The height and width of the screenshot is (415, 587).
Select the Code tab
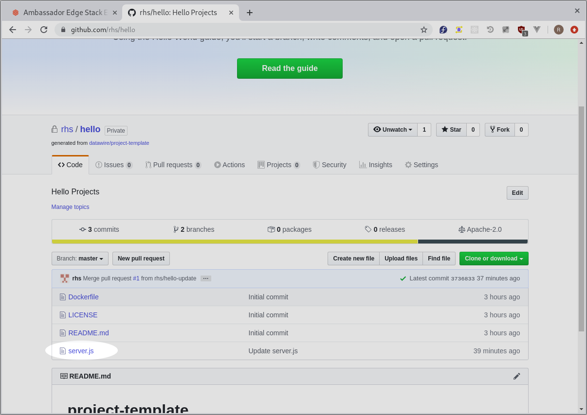70,165
